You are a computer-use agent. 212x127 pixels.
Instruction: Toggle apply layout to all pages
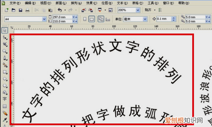tap(101, 19)
